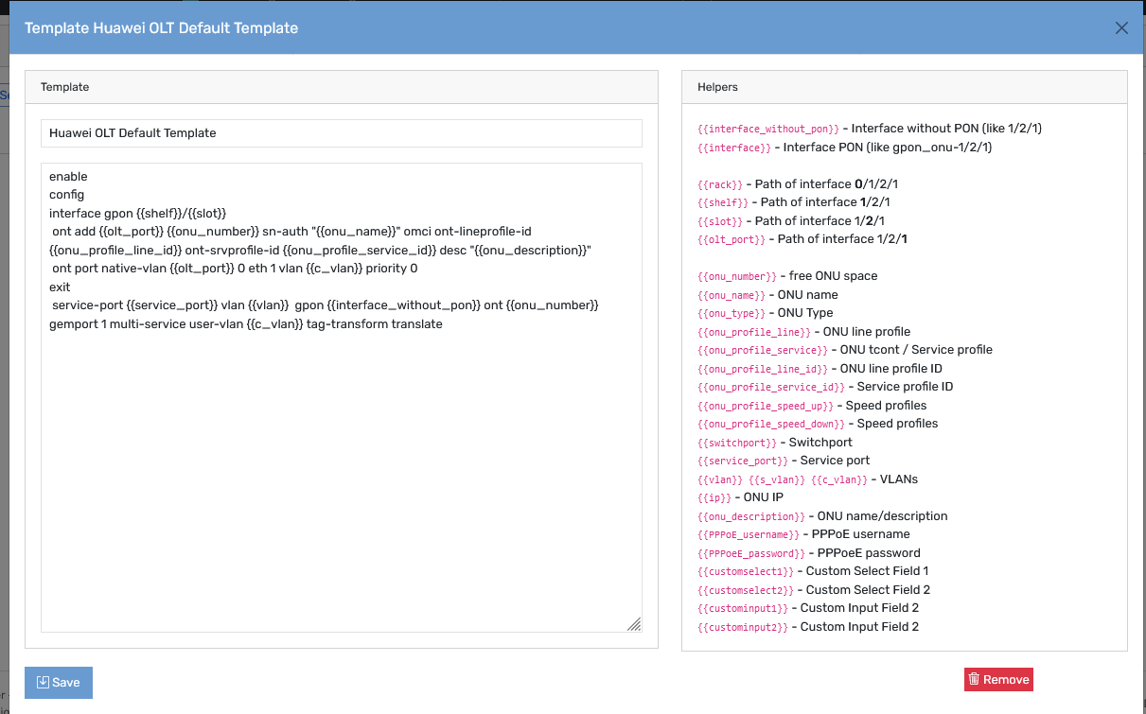This screenshot has width=1146, height=714.
Task: Click the {{service_port}} helper variable
Action: tap(743, 461)
